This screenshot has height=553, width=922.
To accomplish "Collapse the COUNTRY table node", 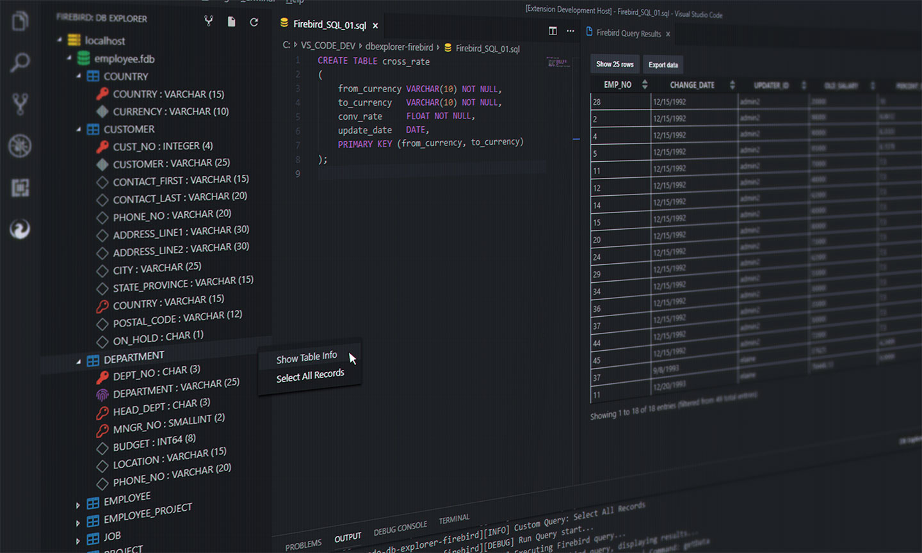I will pyautogui.click(x=79, y=76).
